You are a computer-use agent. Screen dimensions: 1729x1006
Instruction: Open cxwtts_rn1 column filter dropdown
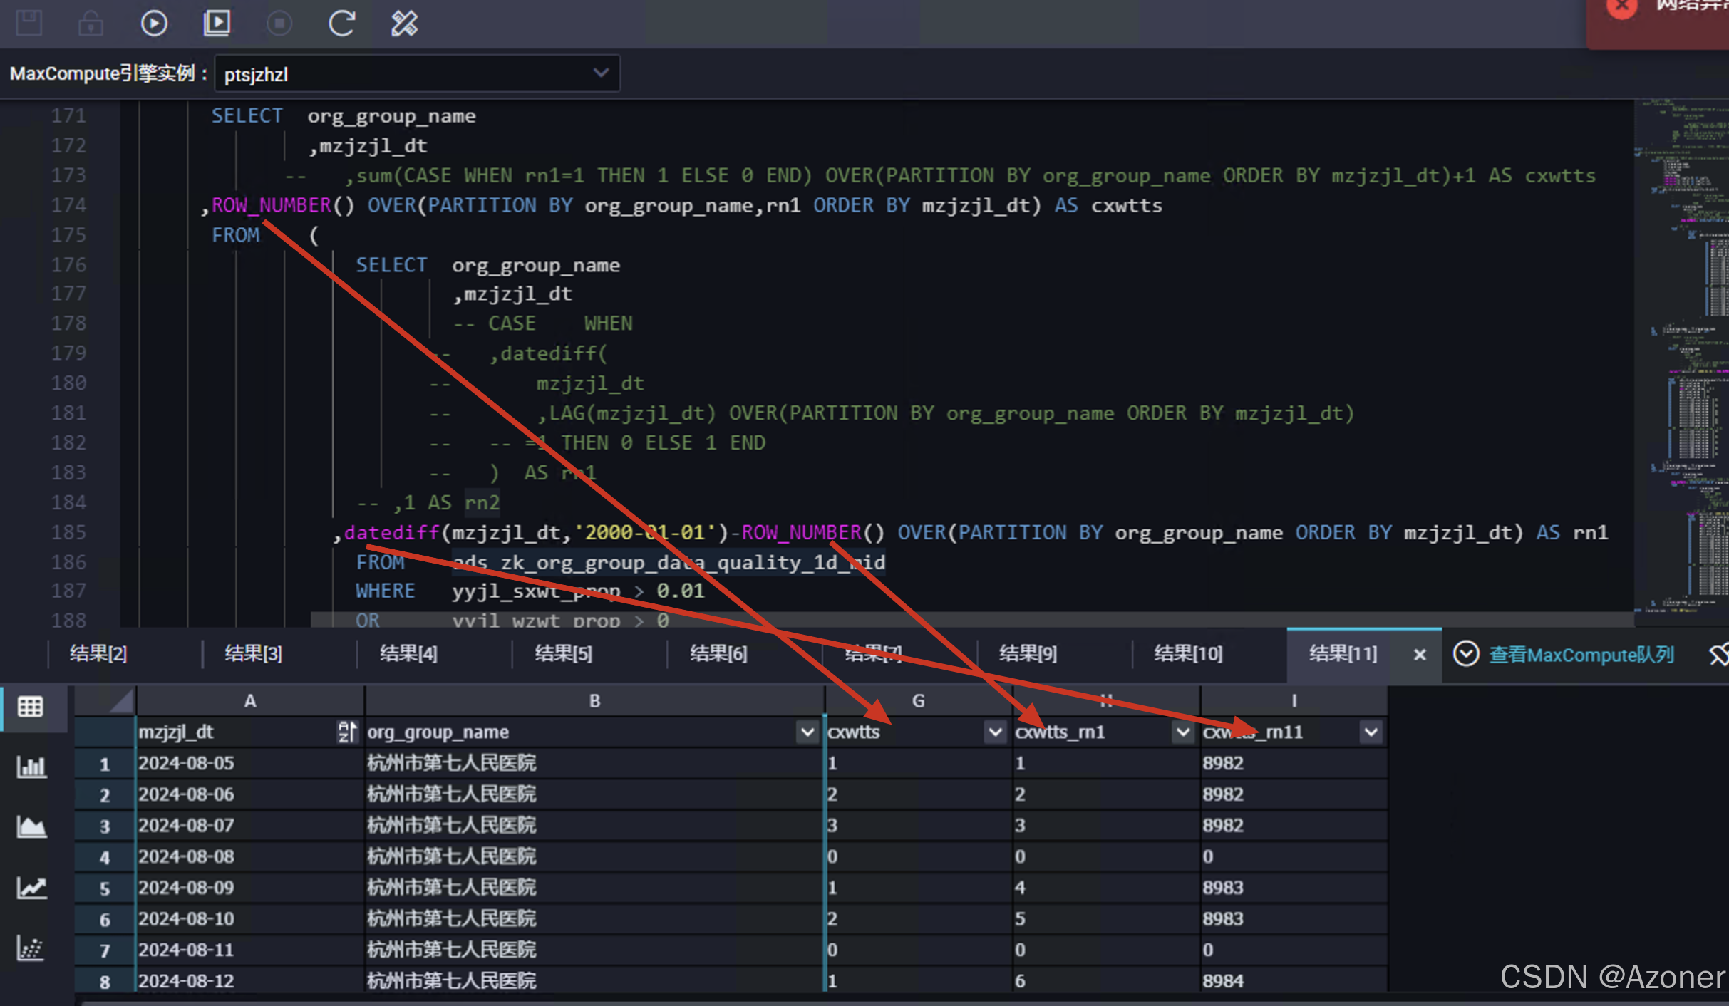tap(1183, 732)
